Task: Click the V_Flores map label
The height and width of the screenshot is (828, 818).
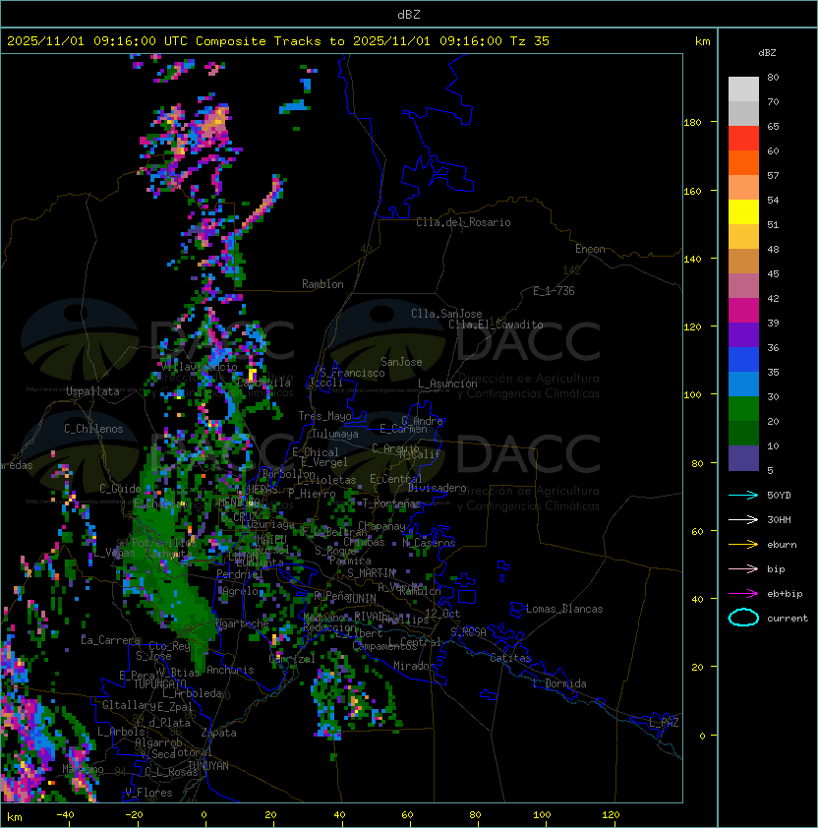Action: tap(148, 793)
